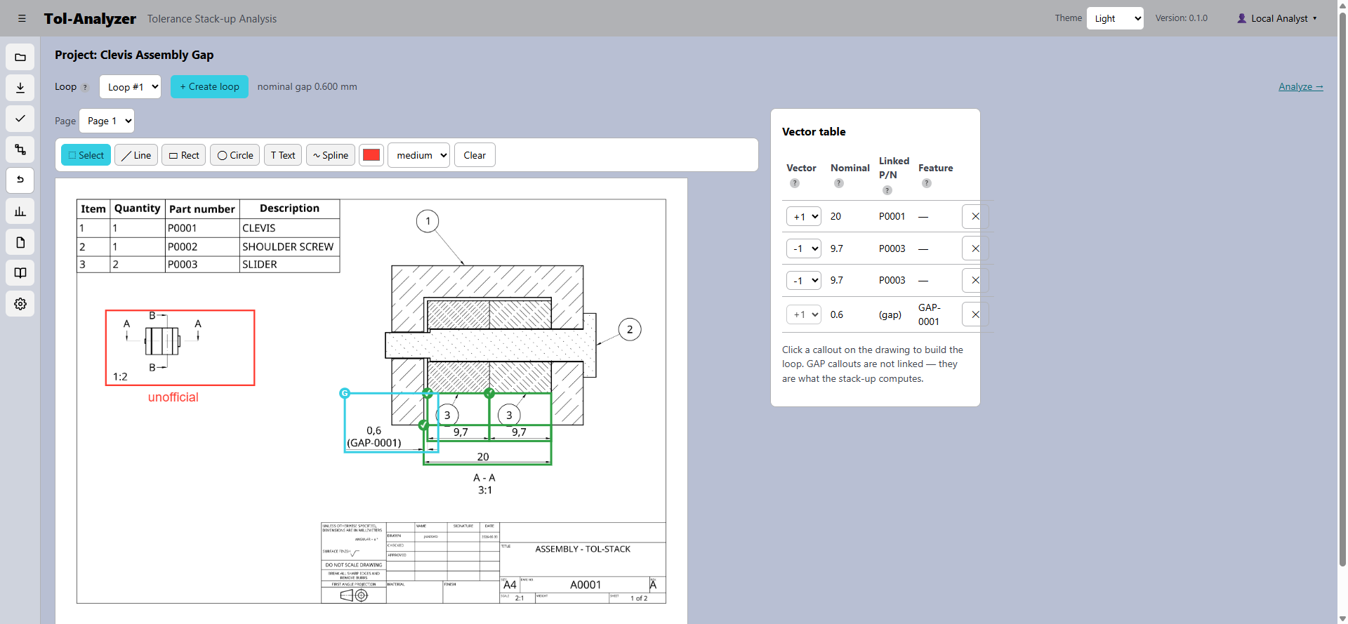1348x624 pixels.
Task: Select the Spline drawing tool
Action: point(331,155)
